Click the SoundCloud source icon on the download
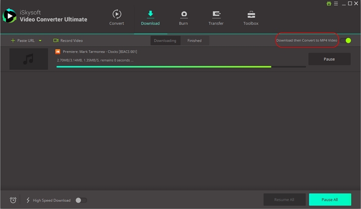The image size is (361, 209). click(x=58, y=51)
